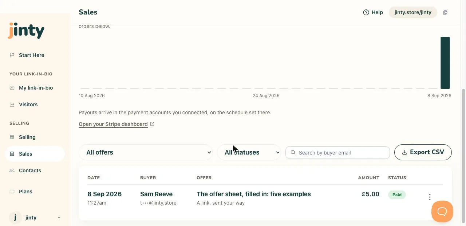Image resolution: width=466 pixels, height=226 pixels.
Task: Expand the jinty account menu chevron
Action: 59,218
